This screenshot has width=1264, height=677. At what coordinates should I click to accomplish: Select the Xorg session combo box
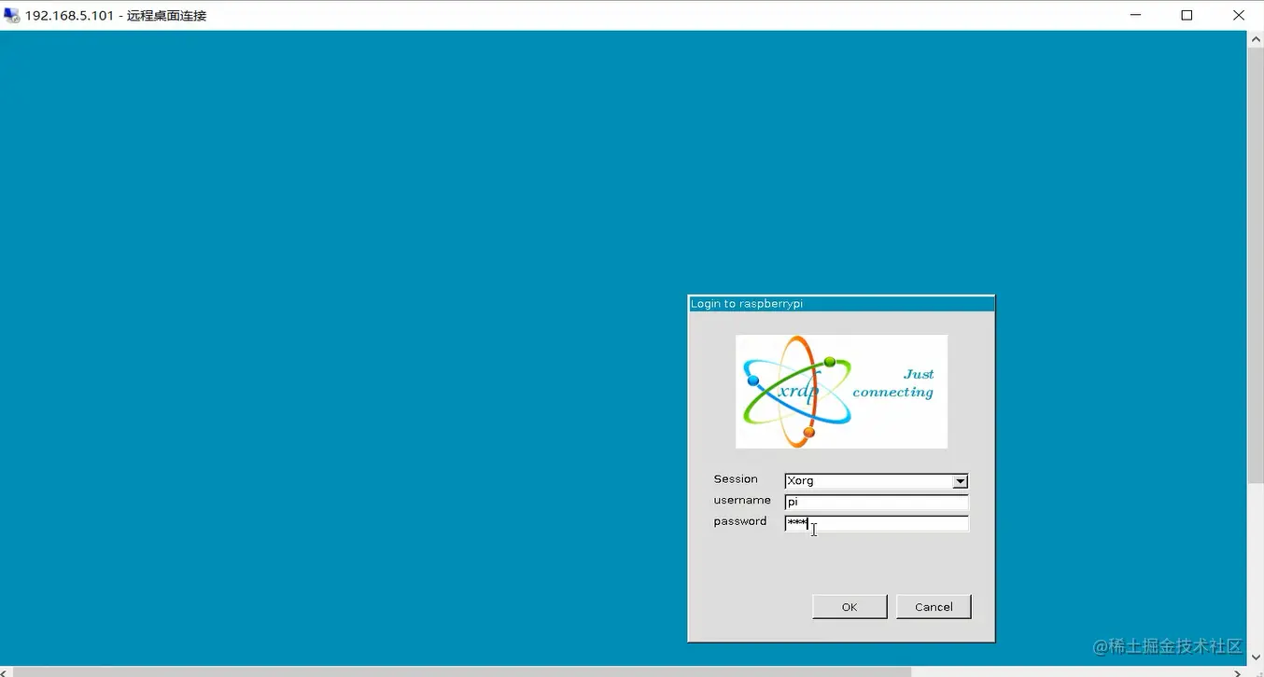(877, 481)
